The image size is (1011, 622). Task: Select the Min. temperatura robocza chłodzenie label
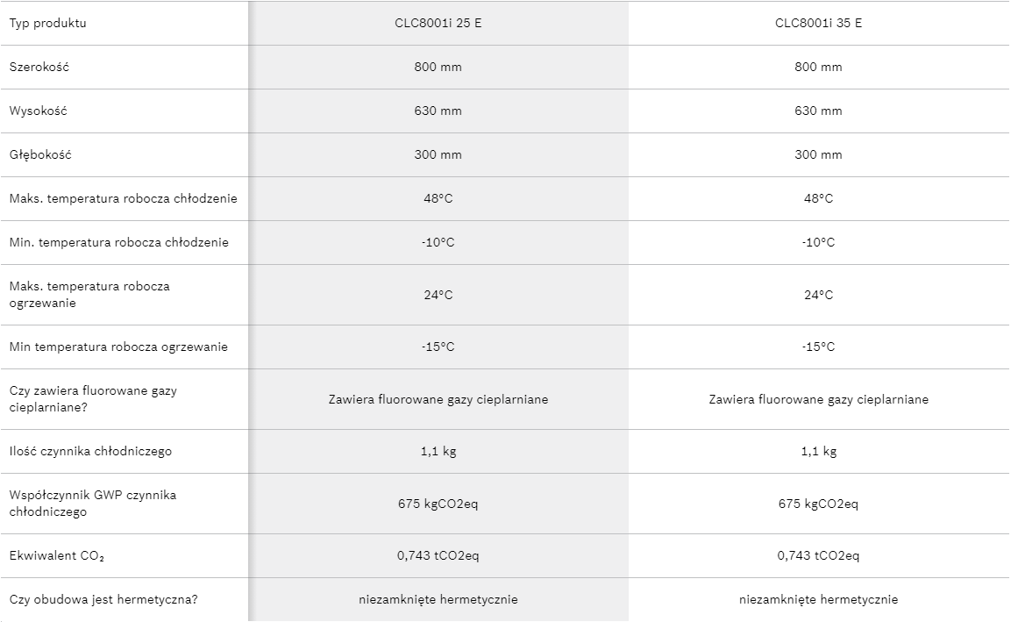118,243
